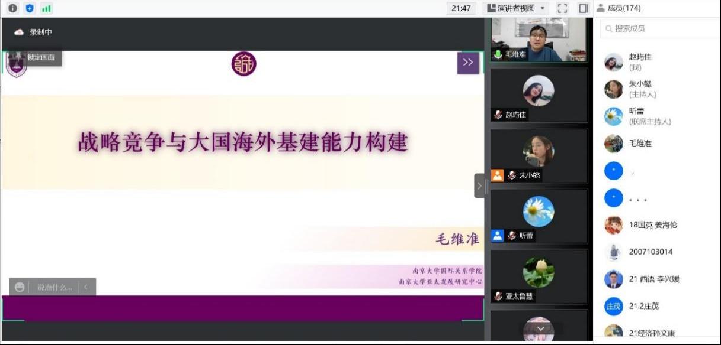Click the blue security shield icon
This screenshot has height=345, width=721.
click(x=30, y=8)
